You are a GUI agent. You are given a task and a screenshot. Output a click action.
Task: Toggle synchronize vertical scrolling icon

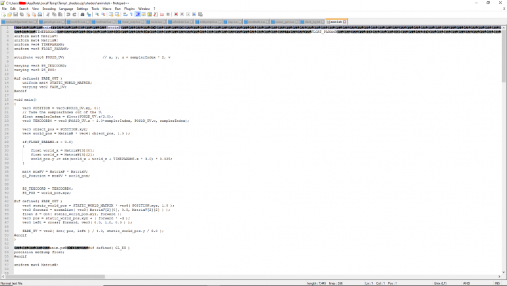[111, 14]
